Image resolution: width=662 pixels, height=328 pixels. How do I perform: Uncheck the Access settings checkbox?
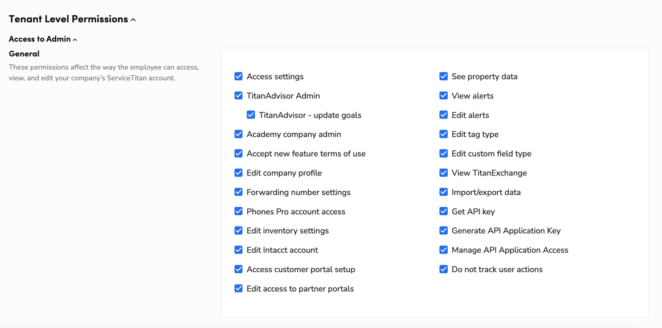click(x=239, y=76)
